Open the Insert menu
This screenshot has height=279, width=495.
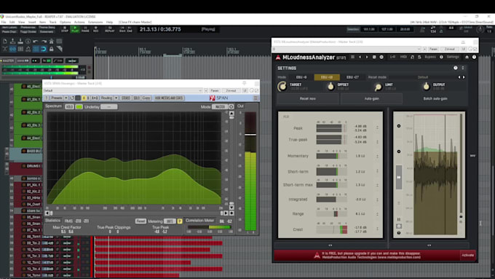click(32, 23)
